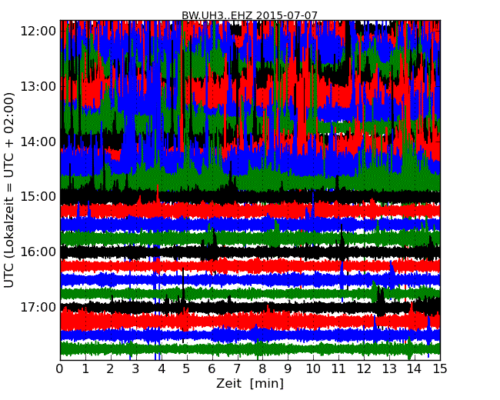500x400 pixels.
Task: Click the plot title BW.UH3..EHZ 2015-07-07
Action: click(x=250, y=15)
